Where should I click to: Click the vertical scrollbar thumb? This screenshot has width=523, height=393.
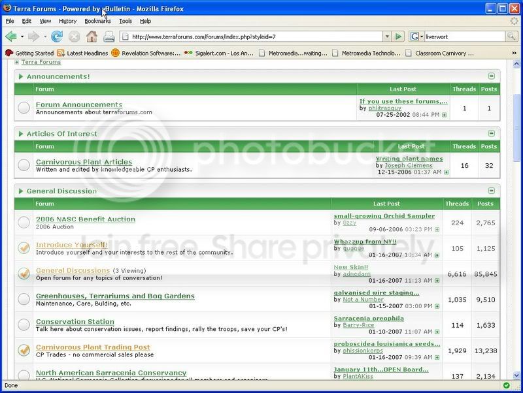click(x=516, y=127)
